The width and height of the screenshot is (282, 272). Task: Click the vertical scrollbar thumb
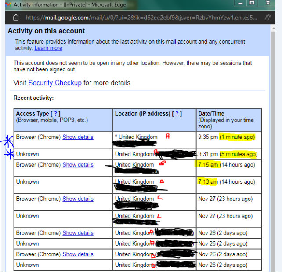273,151
